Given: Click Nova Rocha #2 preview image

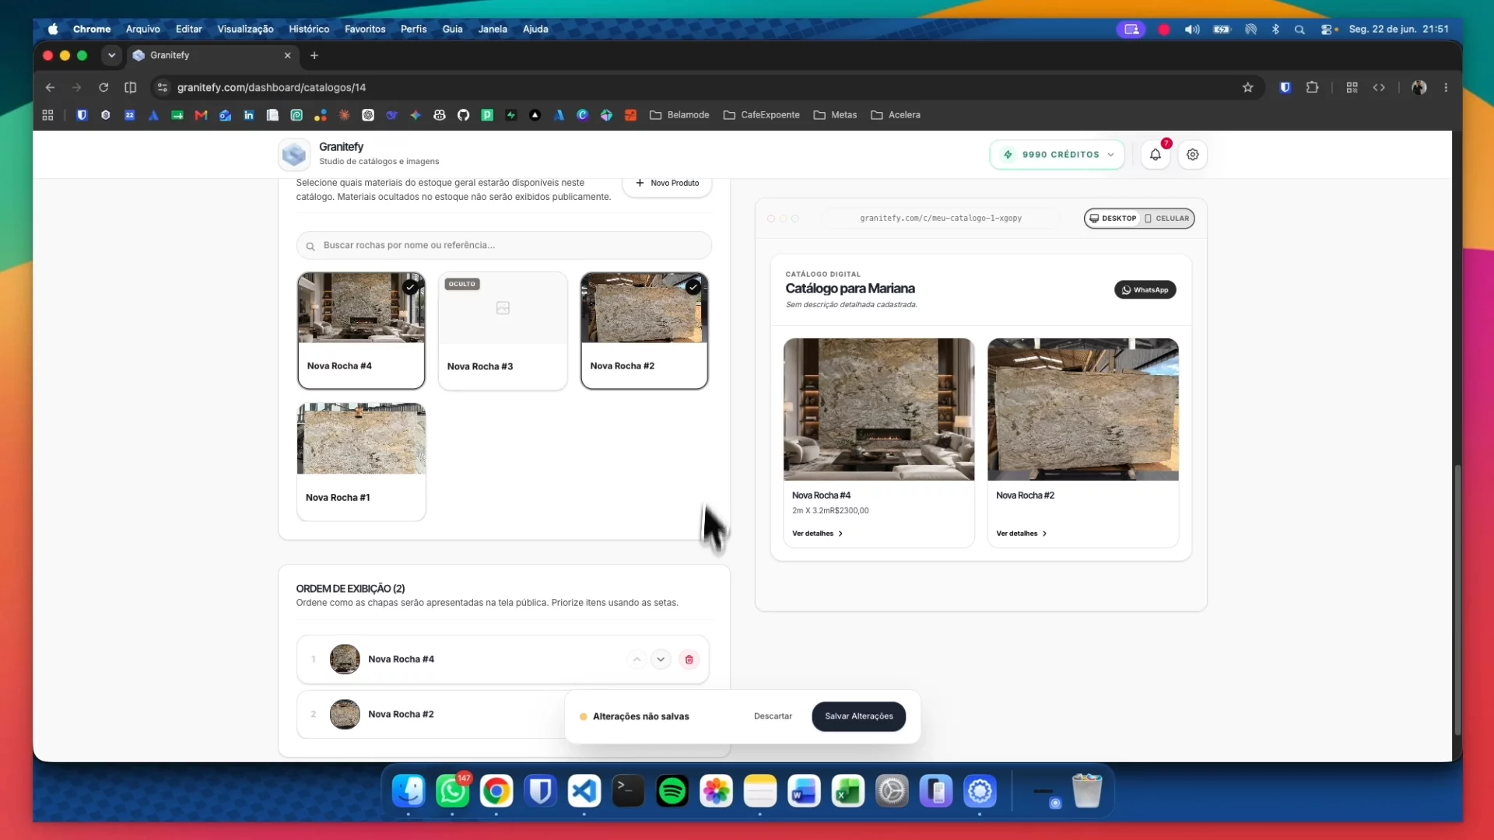Looking at the screenshot, I should [x=1083, y=409].
